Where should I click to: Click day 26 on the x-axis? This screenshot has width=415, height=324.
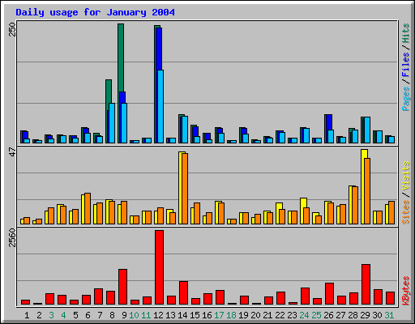coord(328,315)
